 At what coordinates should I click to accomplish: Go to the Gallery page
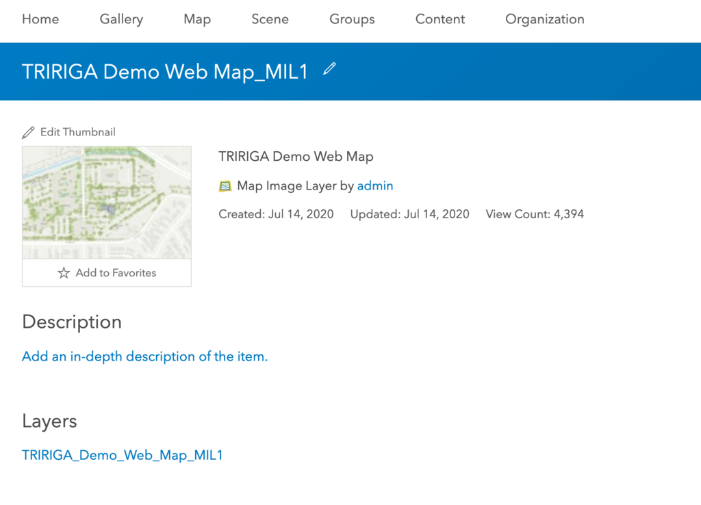click(121, 19)
